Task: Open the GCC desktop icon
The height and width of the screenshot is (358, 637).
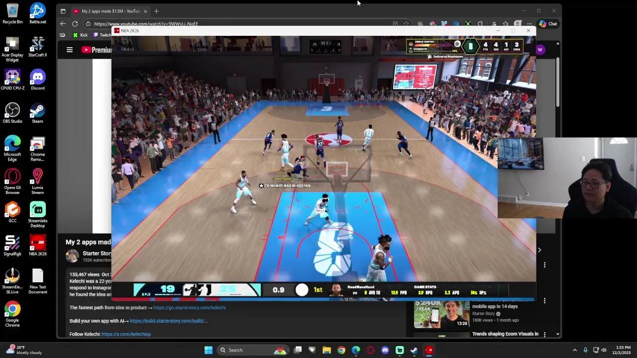Action: [x=12, y=213]
